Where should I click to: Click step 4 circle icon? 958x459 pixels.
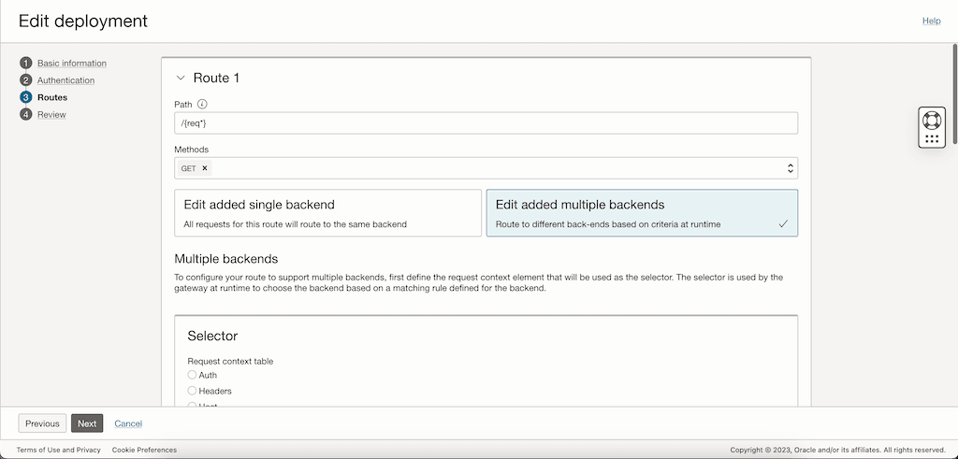pos(25,114)
